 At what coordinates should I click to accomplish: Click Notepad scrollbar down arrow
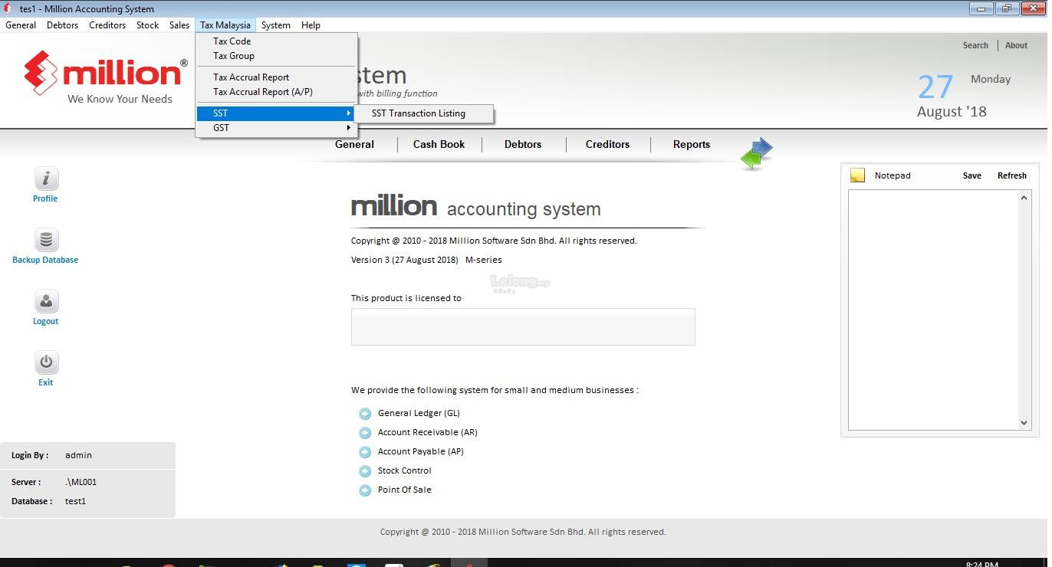pos(1024,423)
